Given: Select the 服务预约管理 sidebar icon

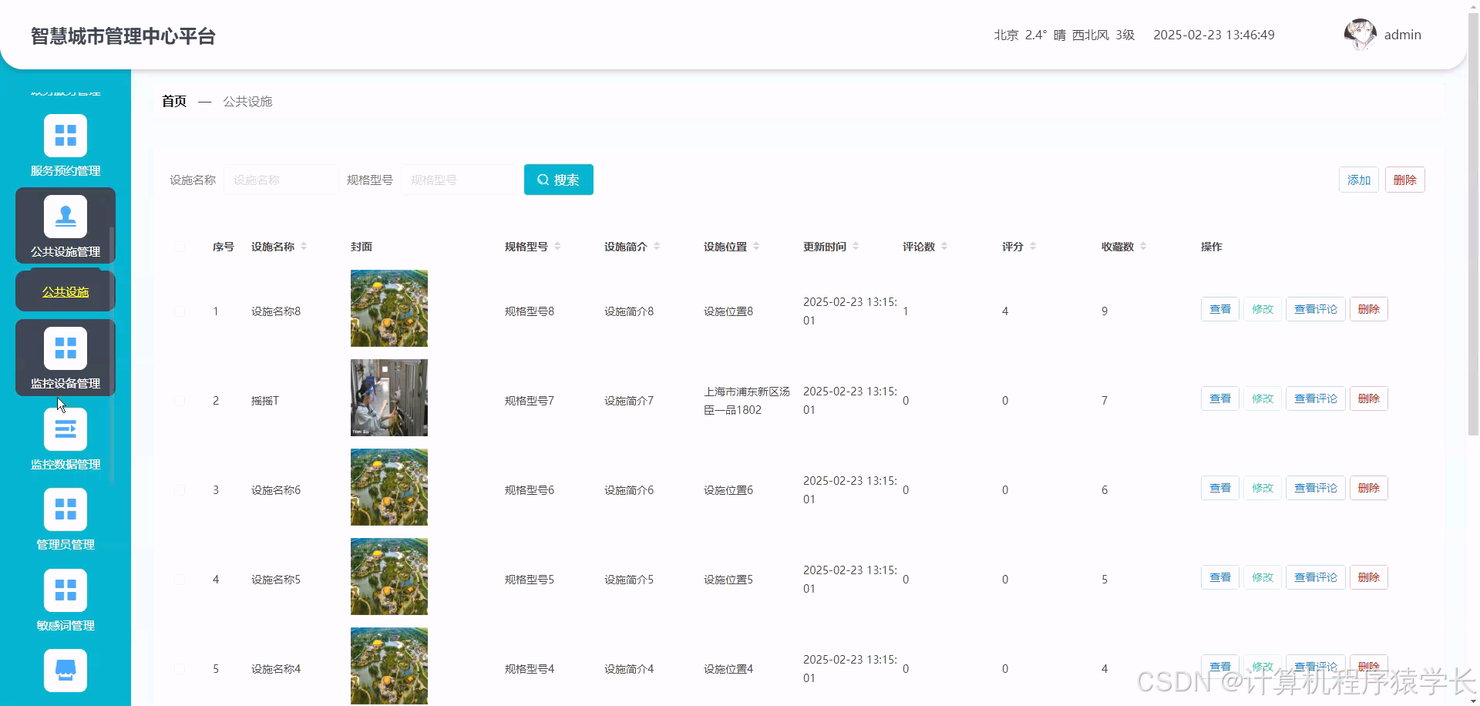Looking at the screenshot, I should coord(65,135).
